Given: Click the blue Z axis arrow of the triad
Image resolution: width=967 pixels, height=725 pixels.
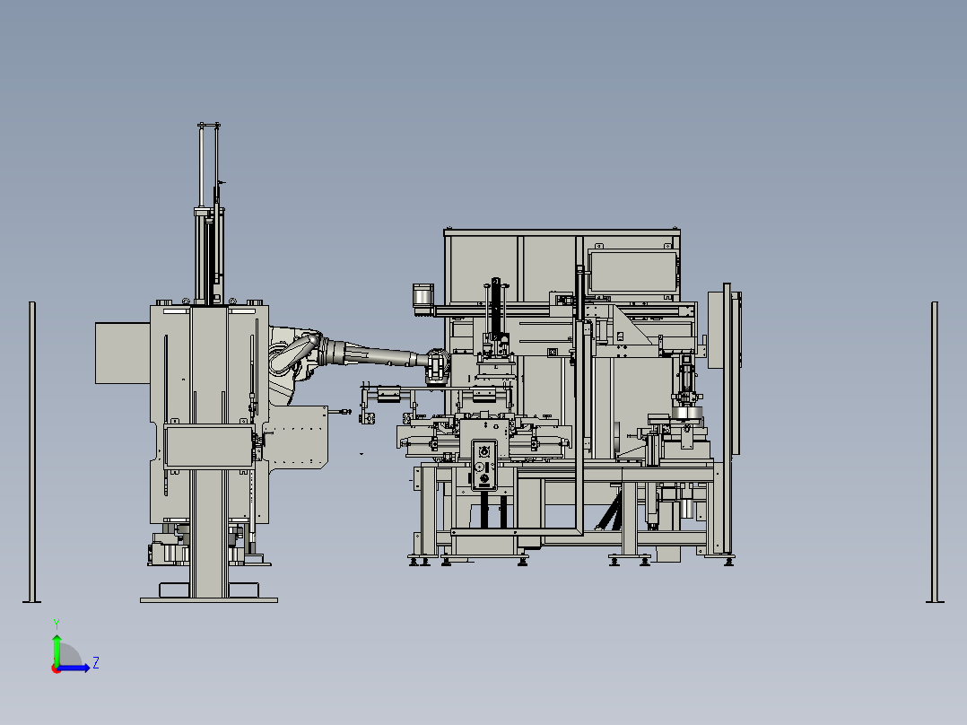Looking at the screenshot, I should [x=74, y=667].
